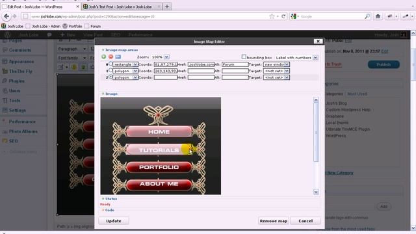Collapse the Image section
Viewport: 416px width, 234px height.
click(110, 94)
